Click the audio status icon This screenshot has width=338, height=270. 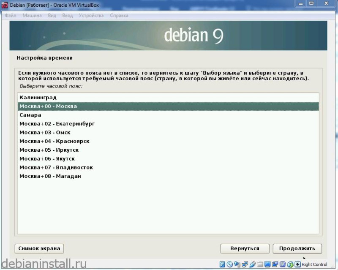coord(237,264)
